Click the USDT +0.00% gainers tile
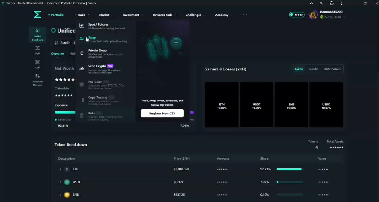379x202 pixels. coord(256,105)
